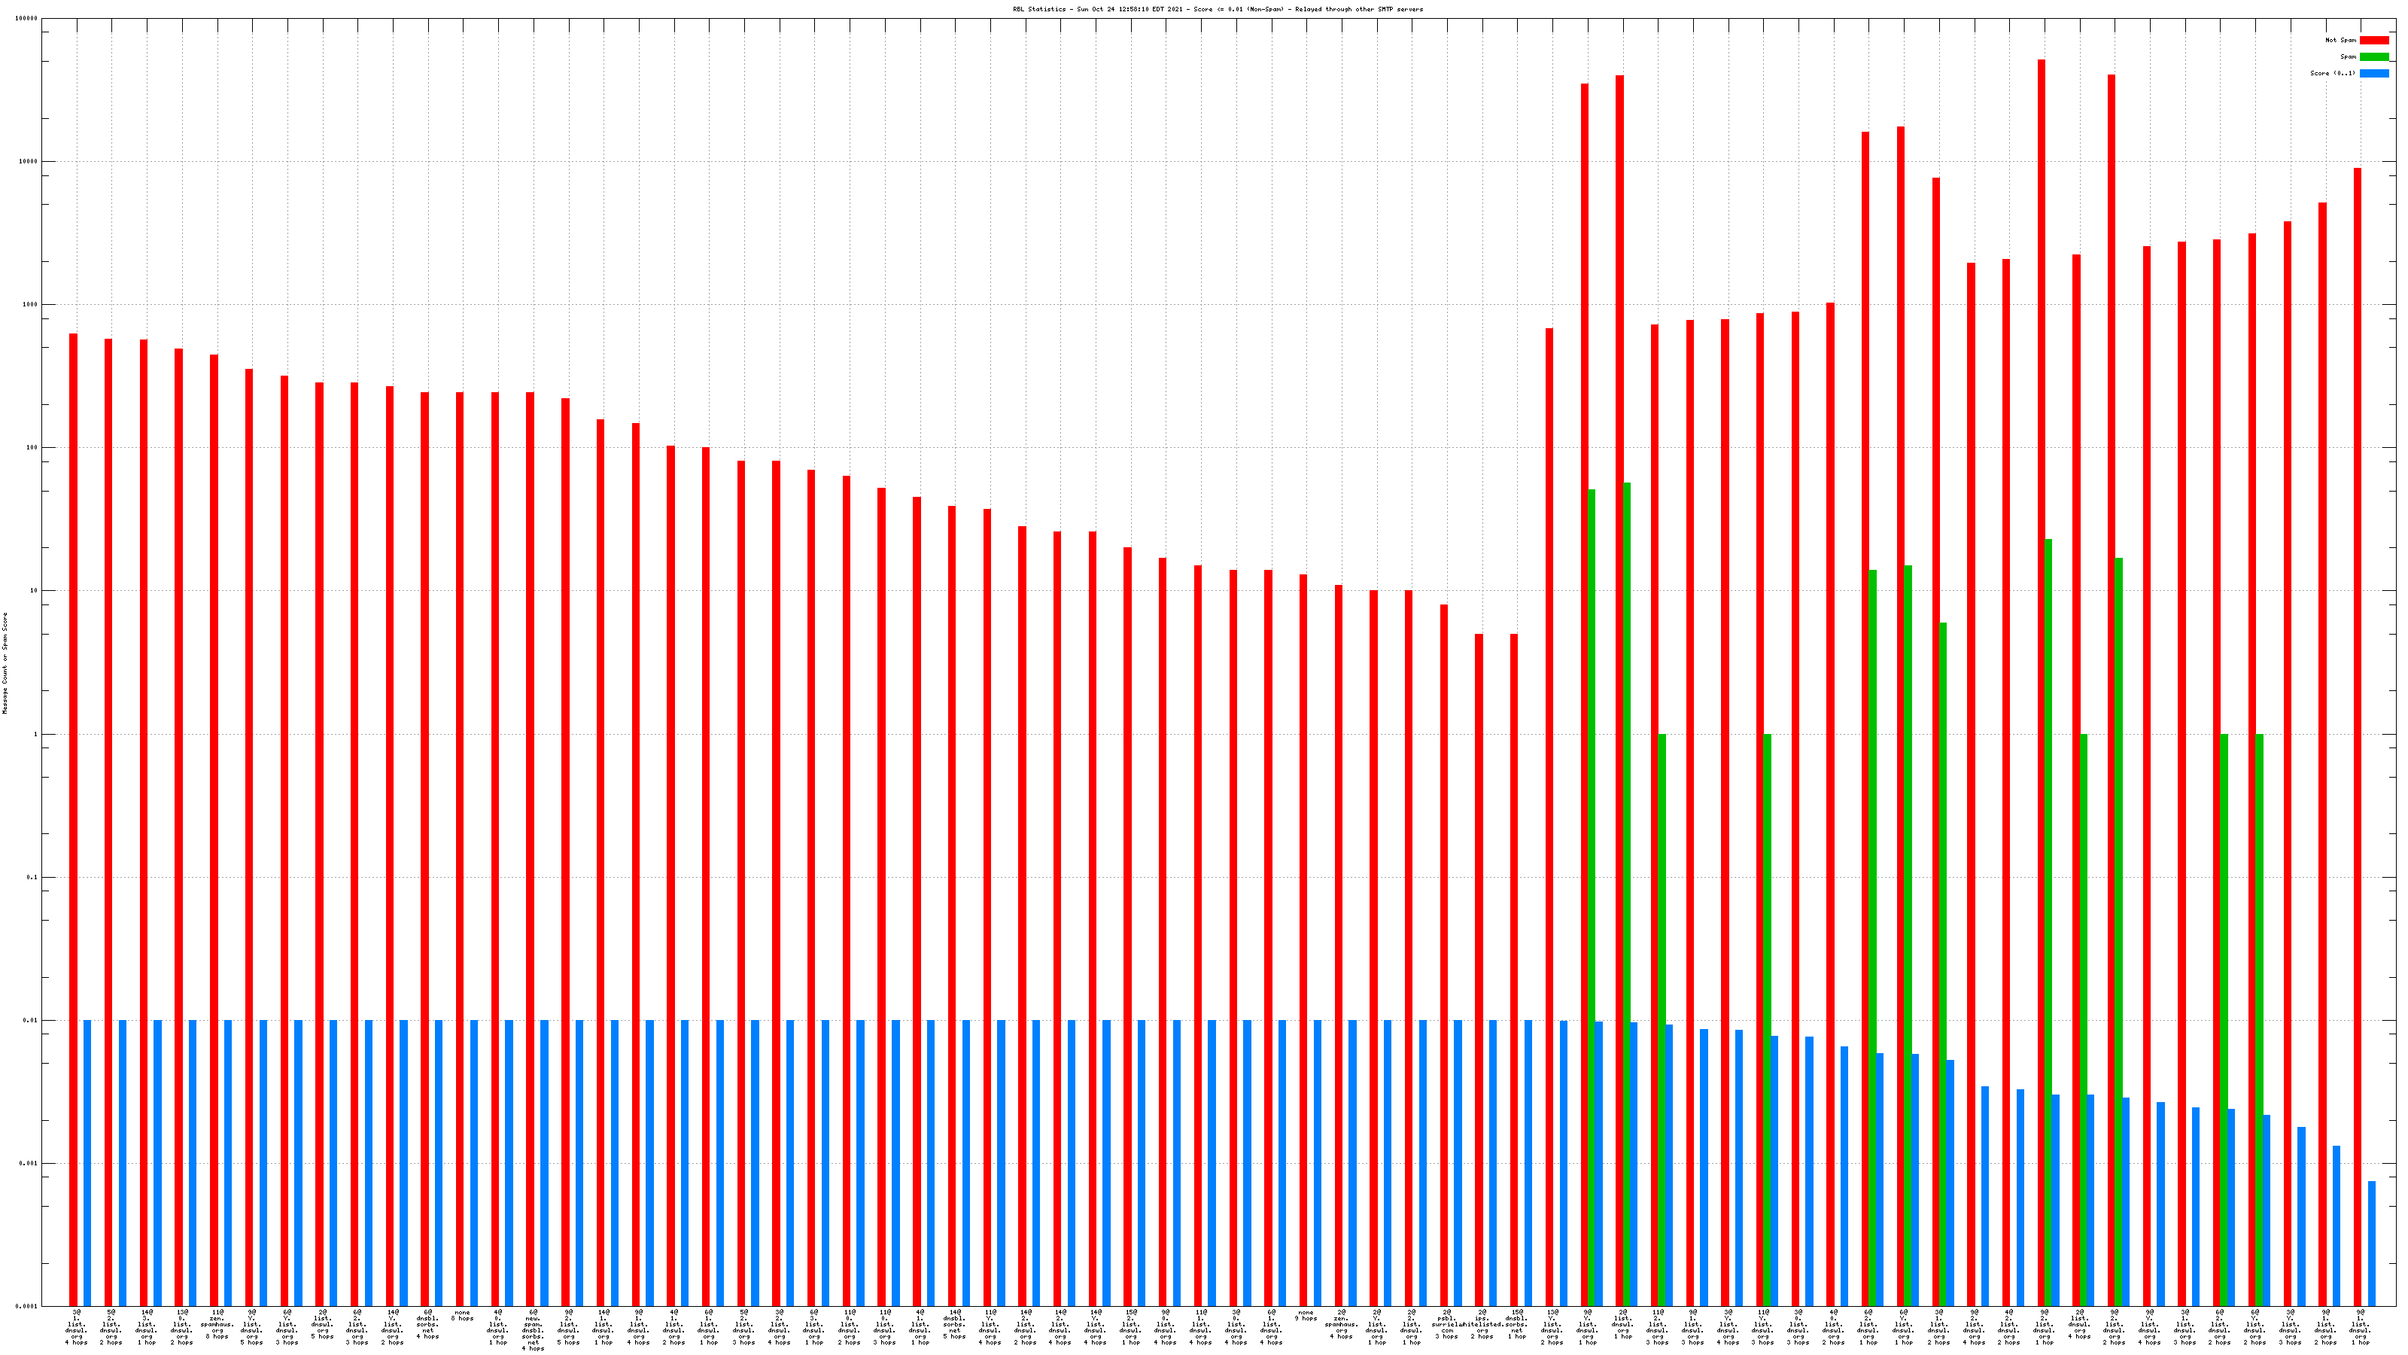This screenshot has width=2408, height=1355.
Task: Click zen.spamhaus.org 8 hops axis label
Action: [x=217, y=1324]
